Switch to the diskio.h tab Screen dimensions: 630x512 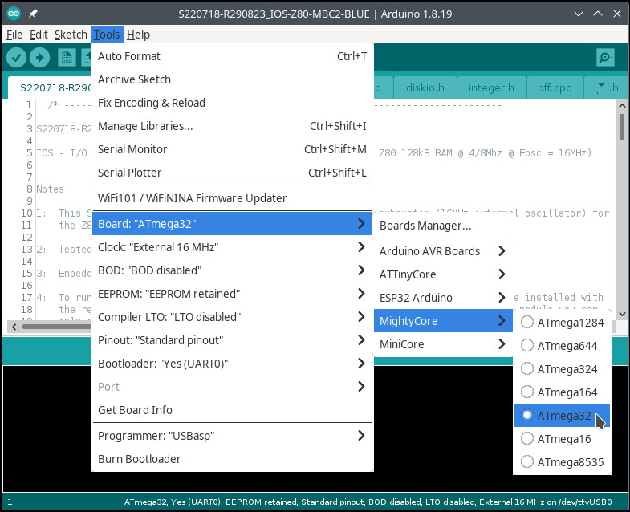point(425,87)
